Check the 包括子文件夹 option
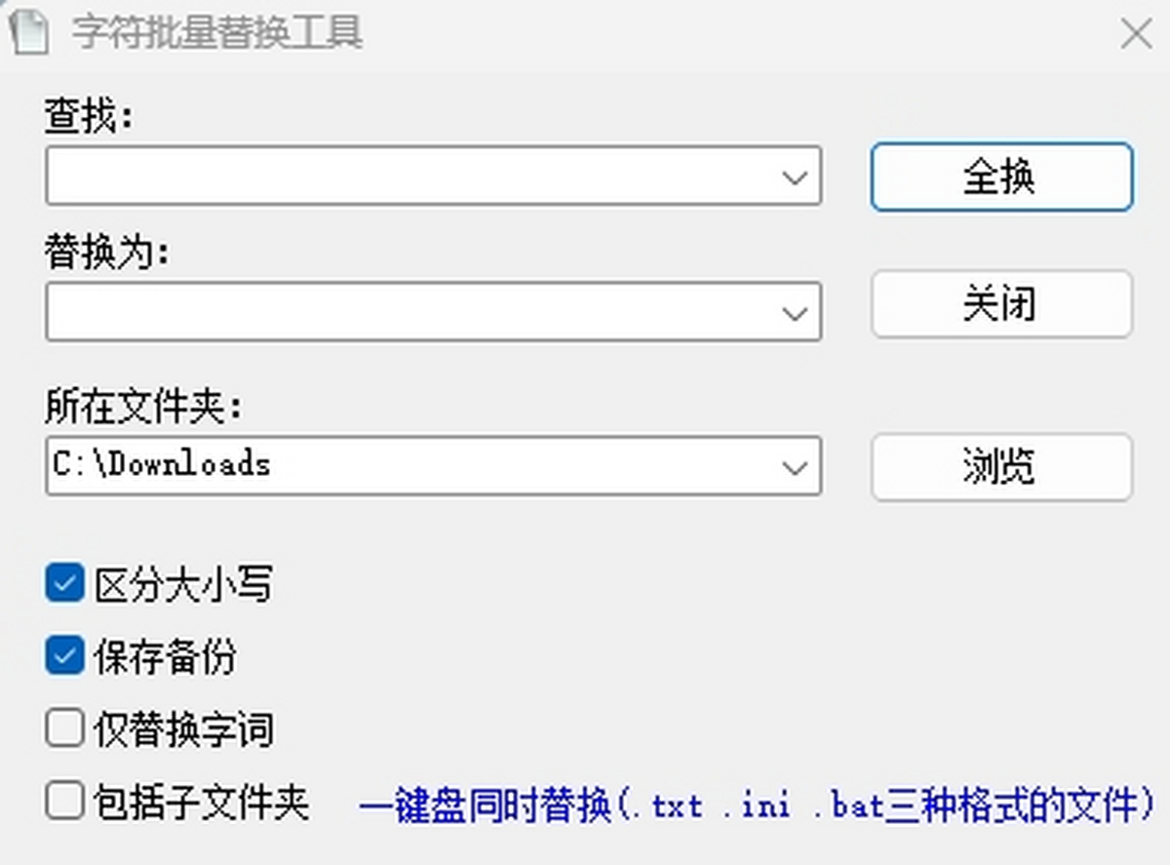This screenshot has height=865, width=1170. tap(64, 802)
